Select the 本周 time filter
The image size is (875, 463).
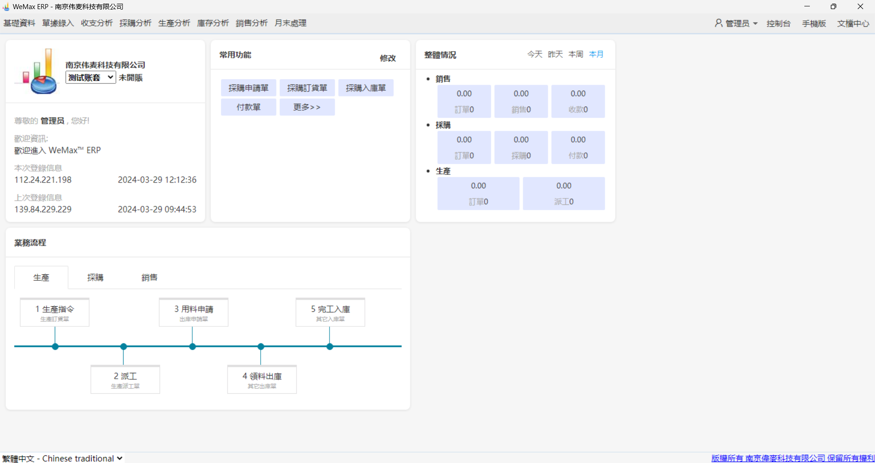click(576, 54)
